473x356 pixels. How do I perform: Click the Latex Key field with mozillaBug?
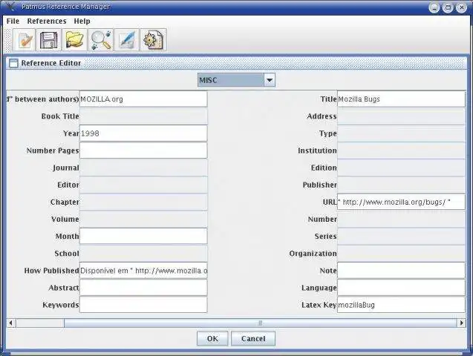(x=401, y=305)
